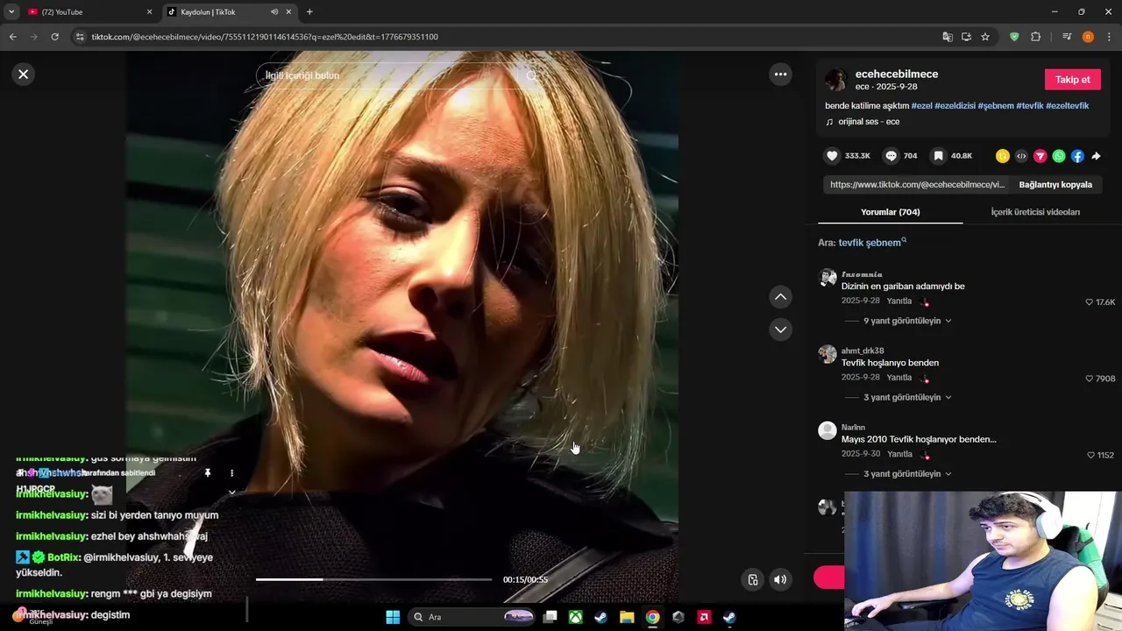Viewport: 1122px width, 631px height.
Task: Open Xbox app from taskbar
Action: 575,617
